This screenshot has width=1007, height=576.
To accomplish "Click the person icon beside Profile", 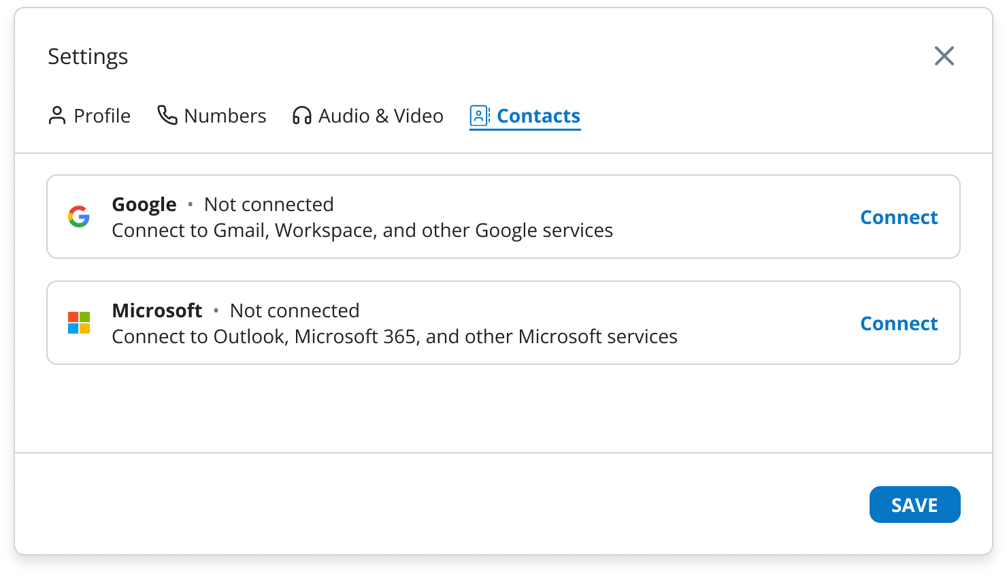I will point(57,116).
